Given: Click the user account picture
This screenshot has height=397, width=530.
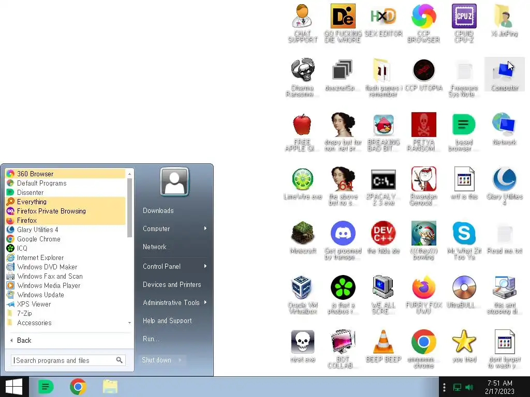Looking at the screenshot, I should 174,181.
